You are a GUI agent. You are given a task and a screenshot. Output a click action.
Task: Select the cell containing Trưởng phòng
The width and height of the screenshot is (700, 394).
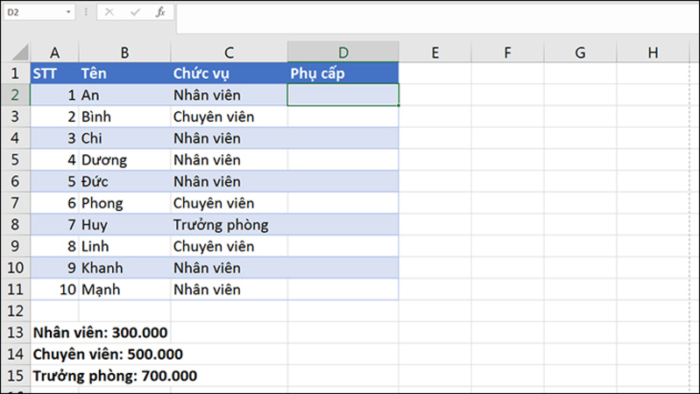coord(229,224)
